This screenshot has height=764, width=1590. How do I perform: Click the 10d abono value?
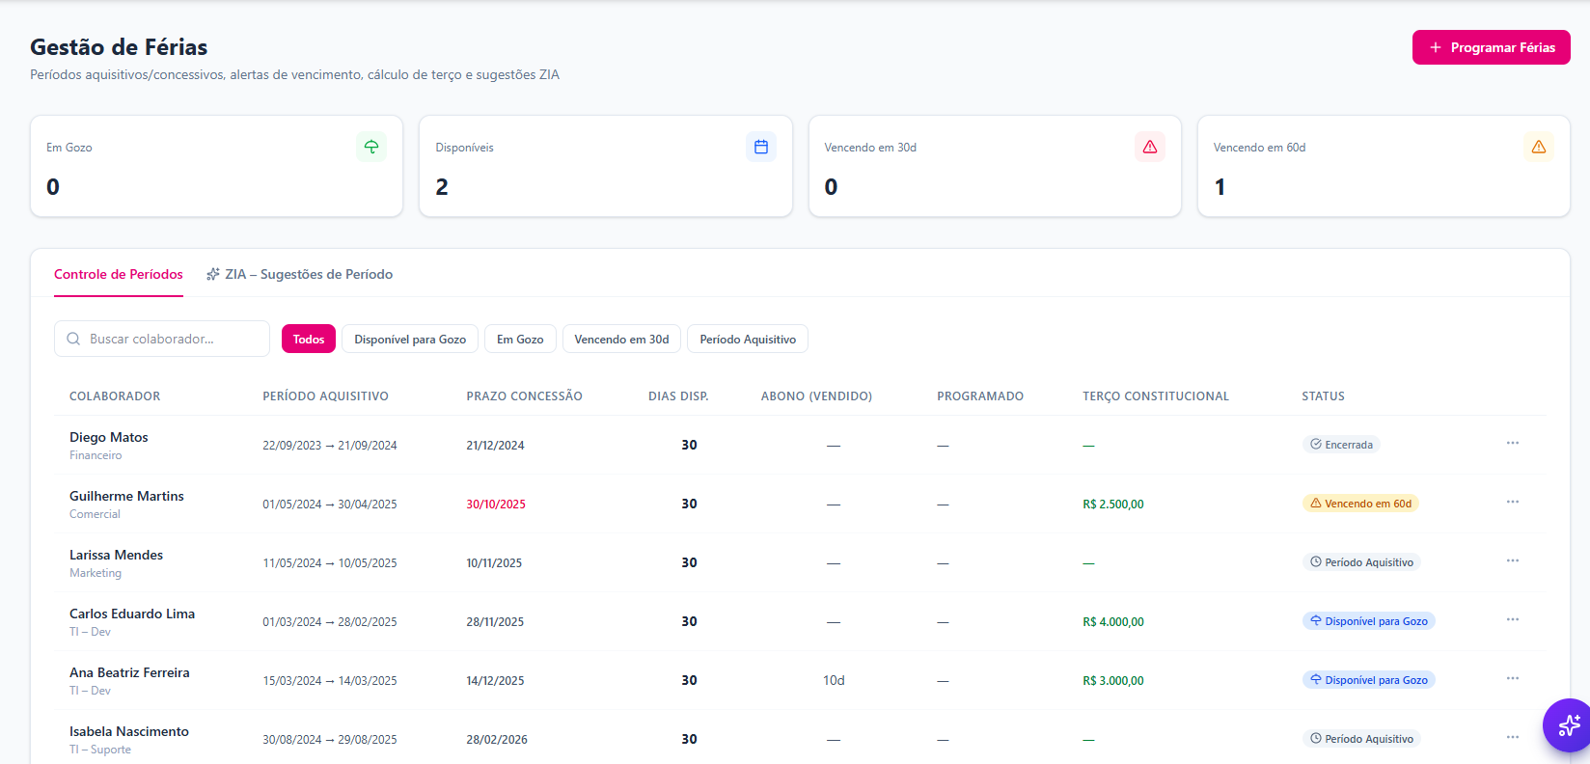tap(834, 680)
